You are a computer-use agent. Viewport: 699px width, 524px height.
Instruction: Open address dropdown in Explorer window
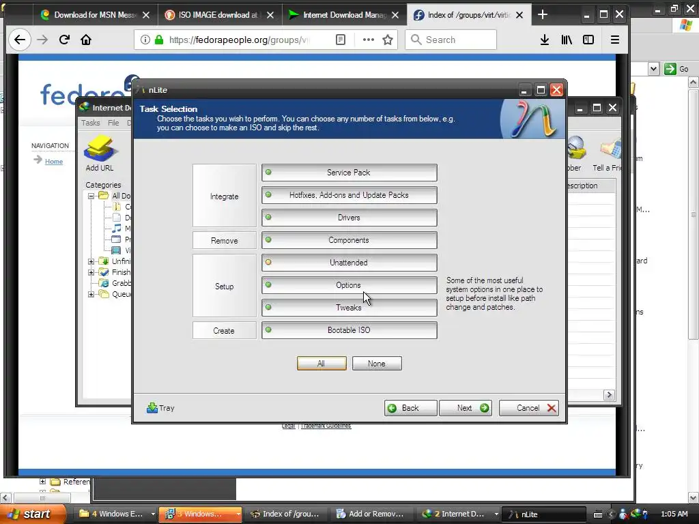[x=653, y=69]
